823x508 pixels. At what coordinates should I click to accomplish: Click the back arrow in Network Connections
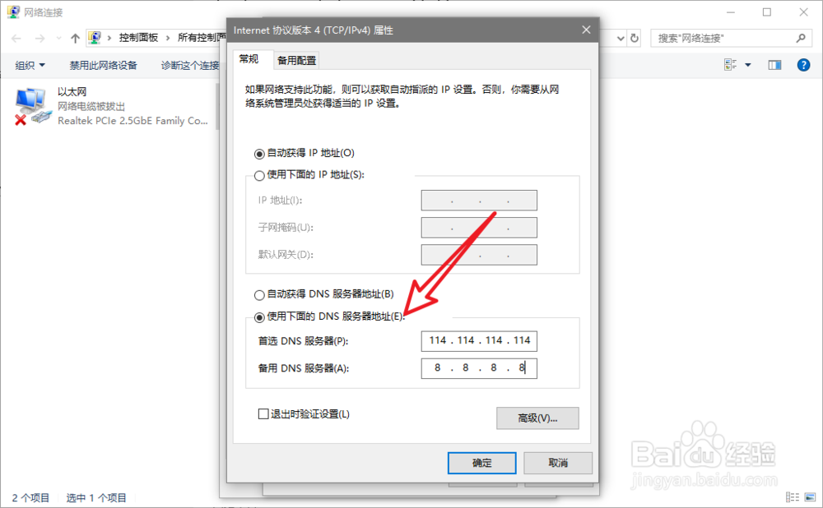(x=16, y=39)
